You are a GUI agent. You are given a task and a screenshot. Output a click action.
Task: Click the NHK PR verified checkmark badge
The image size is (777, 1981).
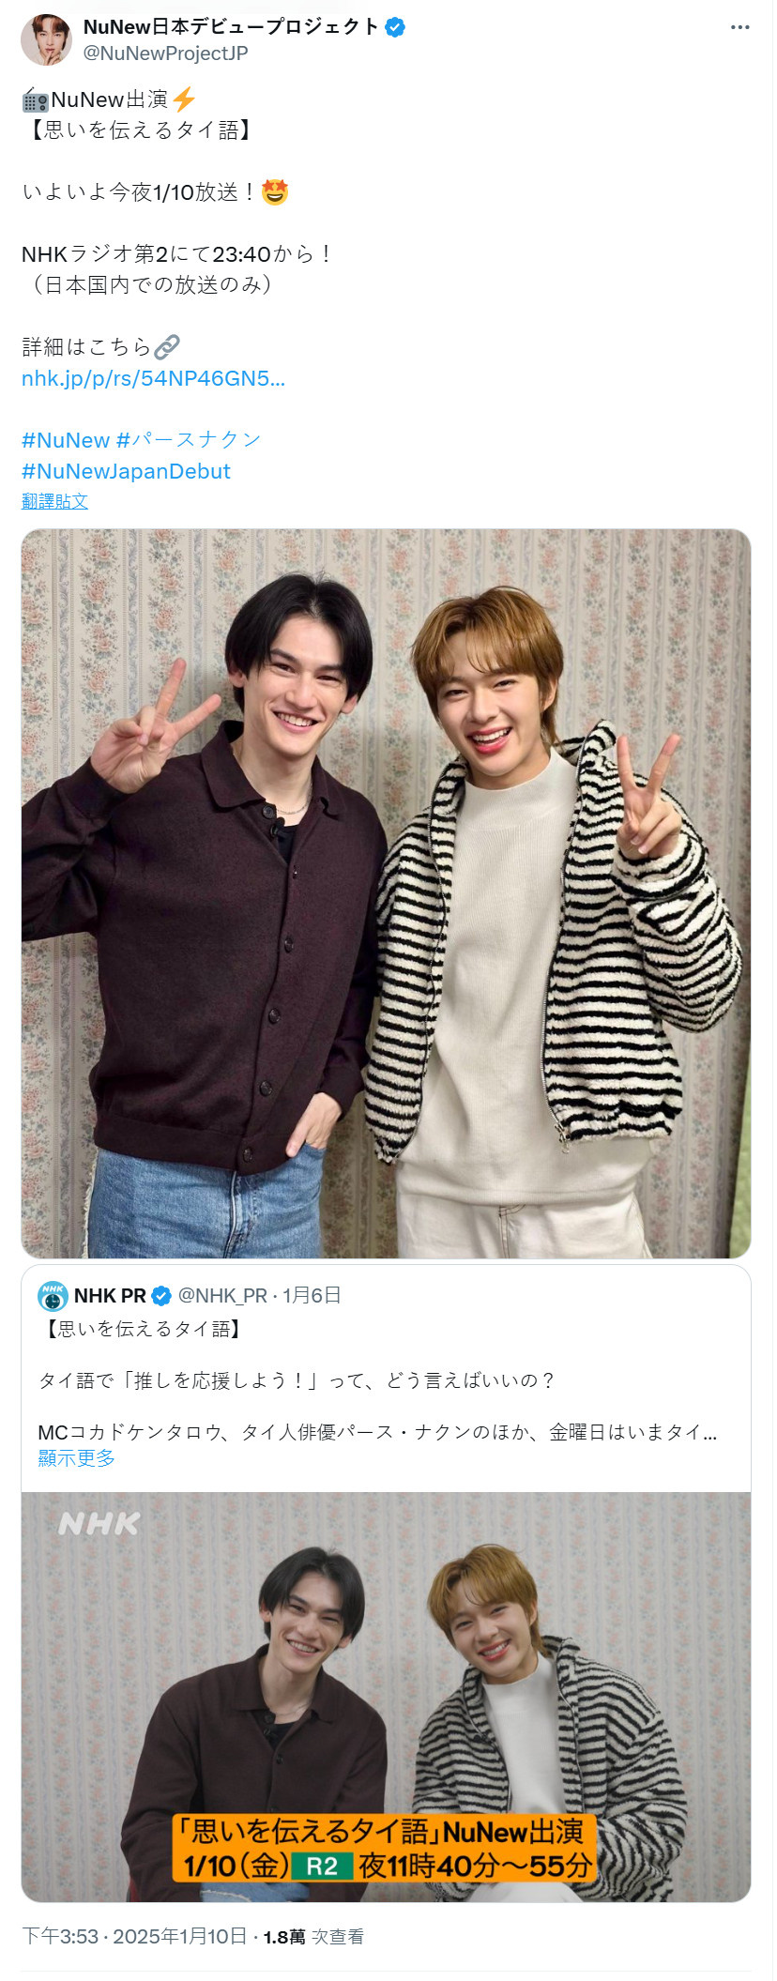coord(161,1296)
